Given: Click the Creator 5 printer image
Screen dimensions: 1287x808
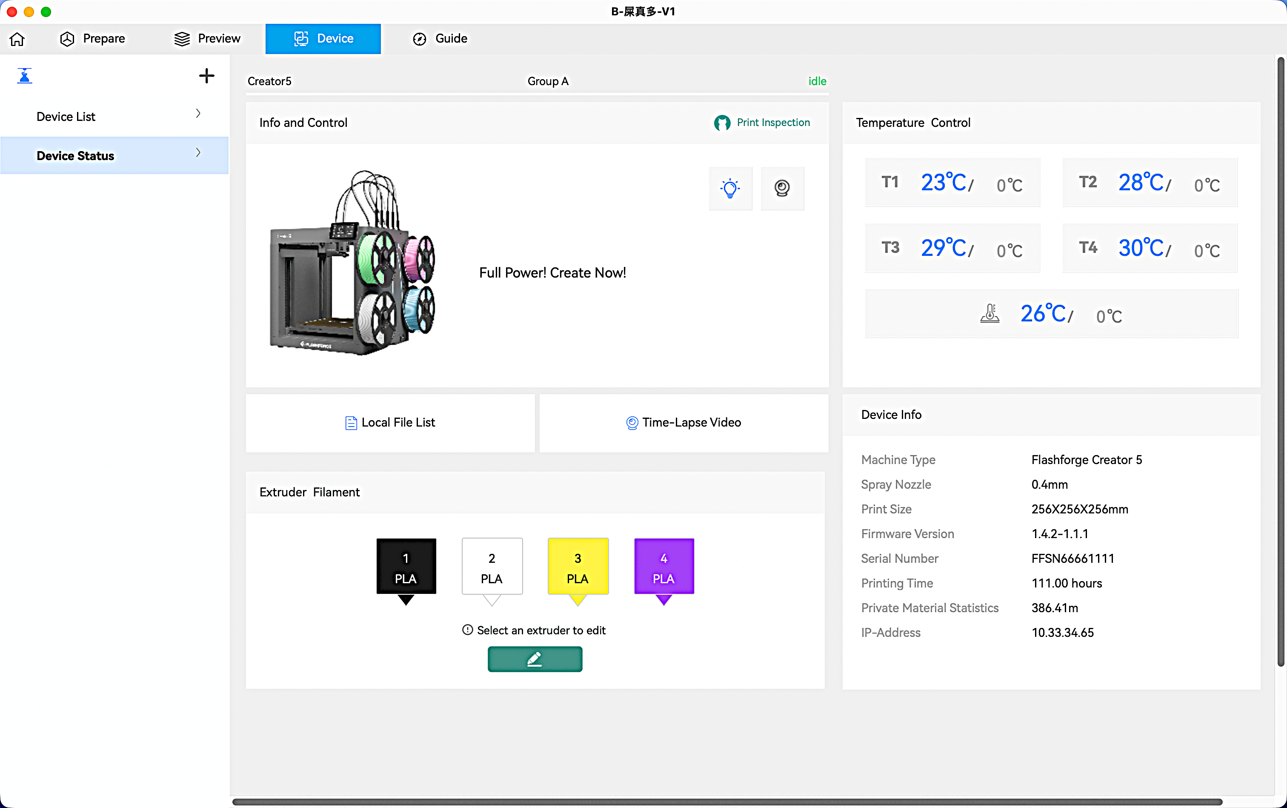Looking at the screenshot, I should tap(352, 263).
